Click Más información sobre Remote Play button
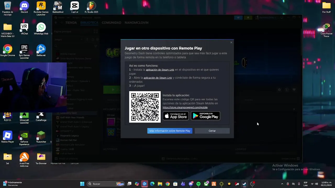Screen dimensions: 335x188 point(170,131)
